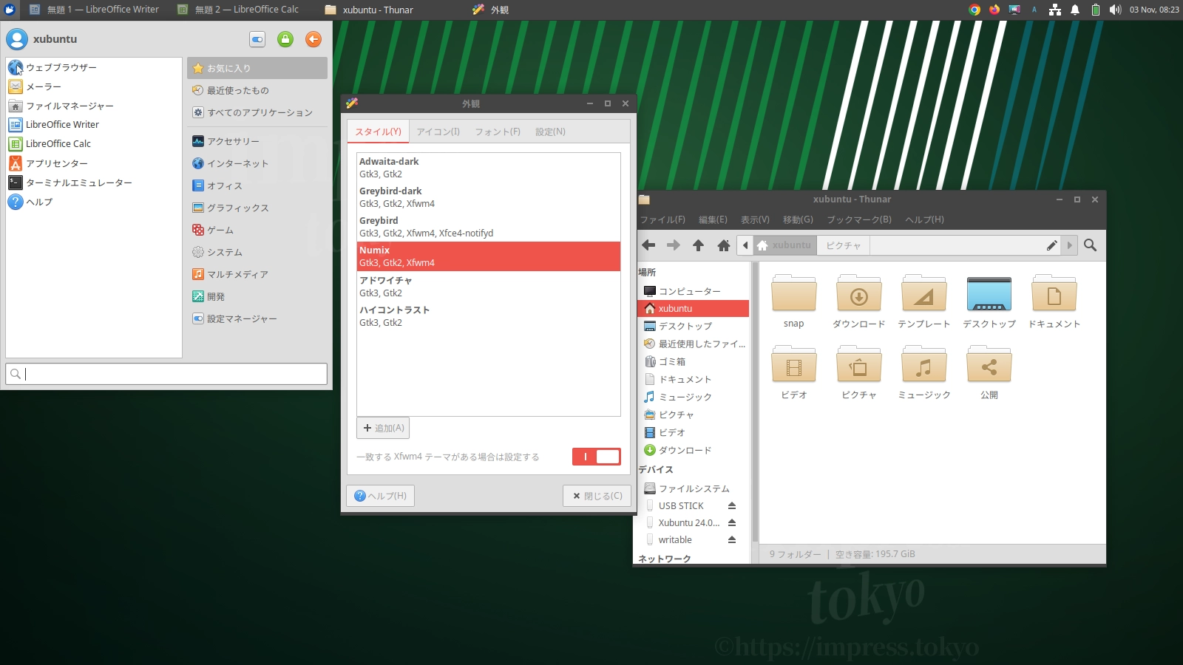The width and height of the screenshot is (1183, 665).
Task: Click the Chrome icon in system tray
Action: tap(974, 10)
